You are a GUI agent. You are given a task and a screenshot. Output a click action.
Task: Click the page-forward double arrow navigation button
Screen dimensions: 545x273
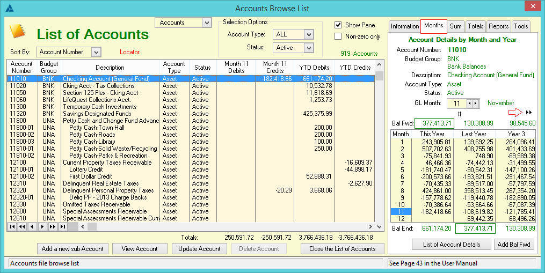pyautogui.click(x=53, y=227)
